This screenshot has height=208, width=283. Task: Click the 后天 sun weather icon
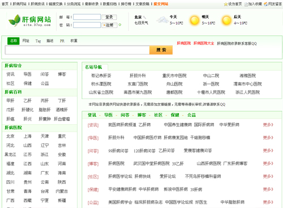click(x=226, y=20)
